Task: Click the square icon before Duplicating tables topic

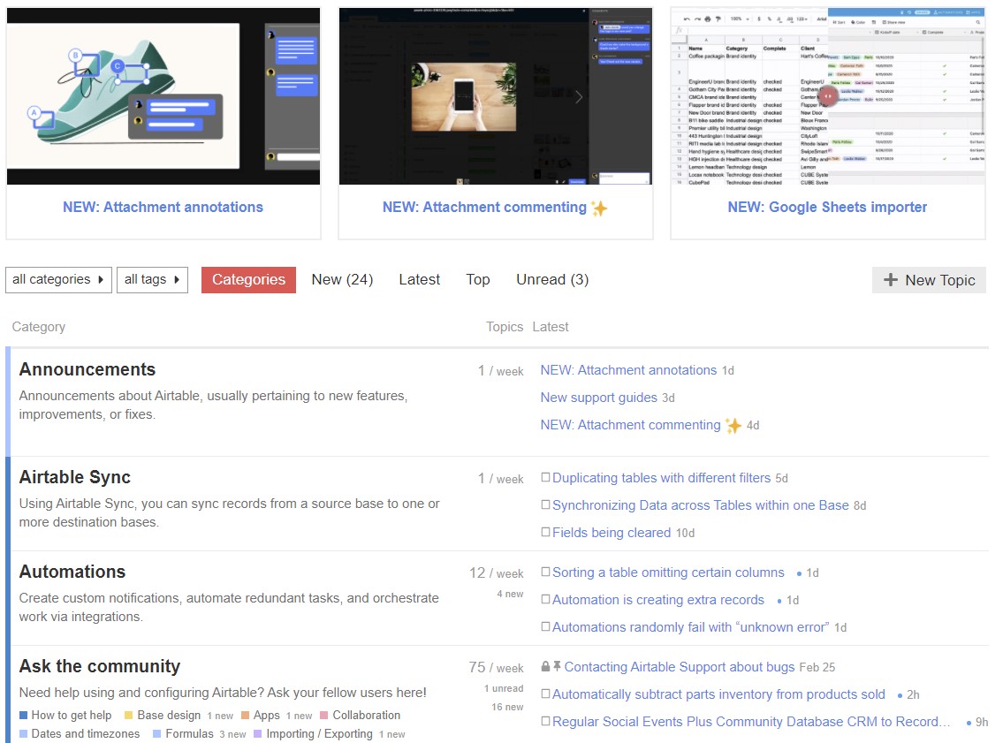Action: coord(545,477)
